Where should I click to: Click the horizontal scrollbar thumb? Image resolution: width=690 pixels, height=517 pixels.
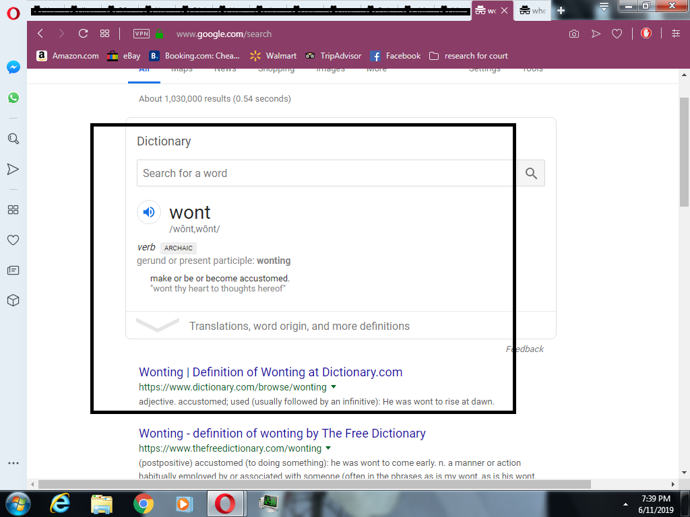pos(314,485)
